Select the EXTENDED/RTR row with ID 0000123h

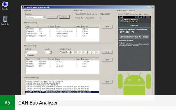pyautogui.click(x=62, y=36)
